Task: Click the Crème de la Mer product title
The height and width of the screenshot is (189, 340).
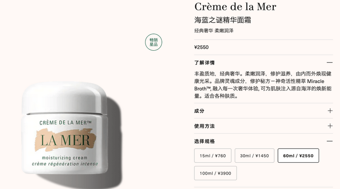Action: pos(235,7)
